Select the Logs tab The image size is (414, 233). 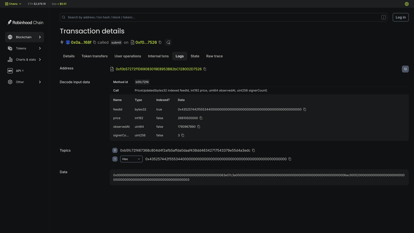point(180,56)
